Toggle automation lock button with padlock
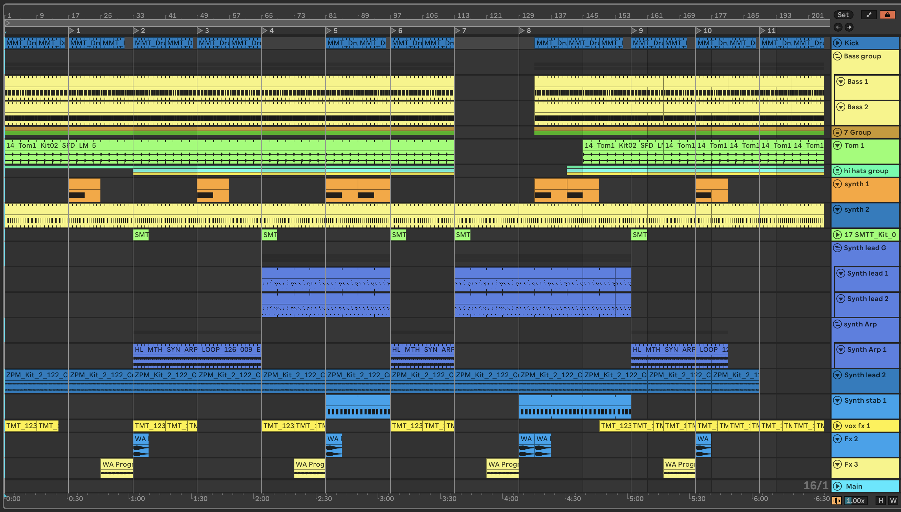Image resolution: width=901 pixels, height=512 pixels. [887, 15]
